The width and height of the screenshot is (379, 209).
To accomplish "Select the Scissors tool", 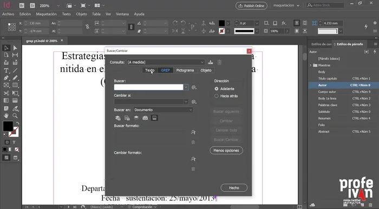I will pyautogui.click(x=6, y=93).
